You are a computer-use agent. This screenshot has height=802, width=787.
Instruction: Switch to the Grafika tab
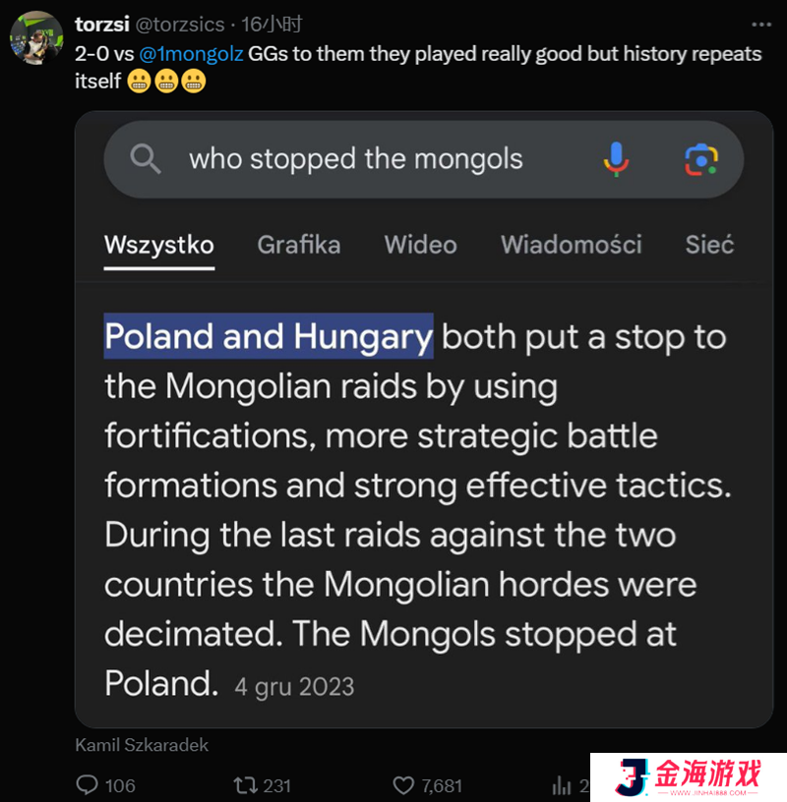pyautogui.click(x=299, y=245)
